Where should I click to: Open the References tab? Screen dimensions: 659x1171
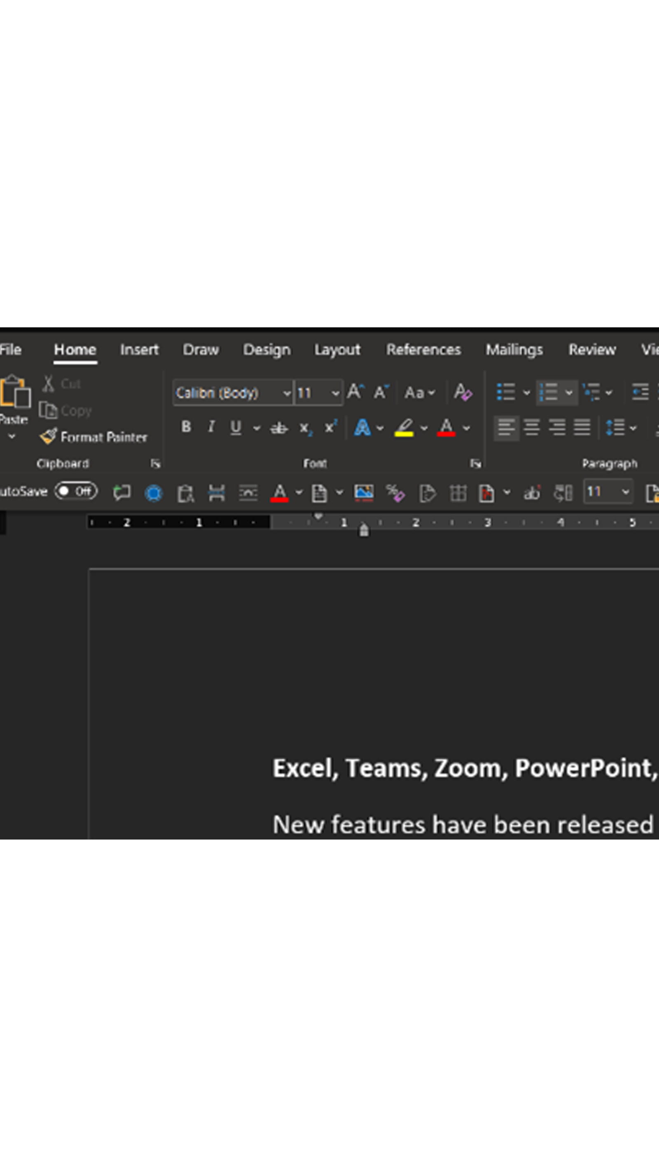pos(423,350)
